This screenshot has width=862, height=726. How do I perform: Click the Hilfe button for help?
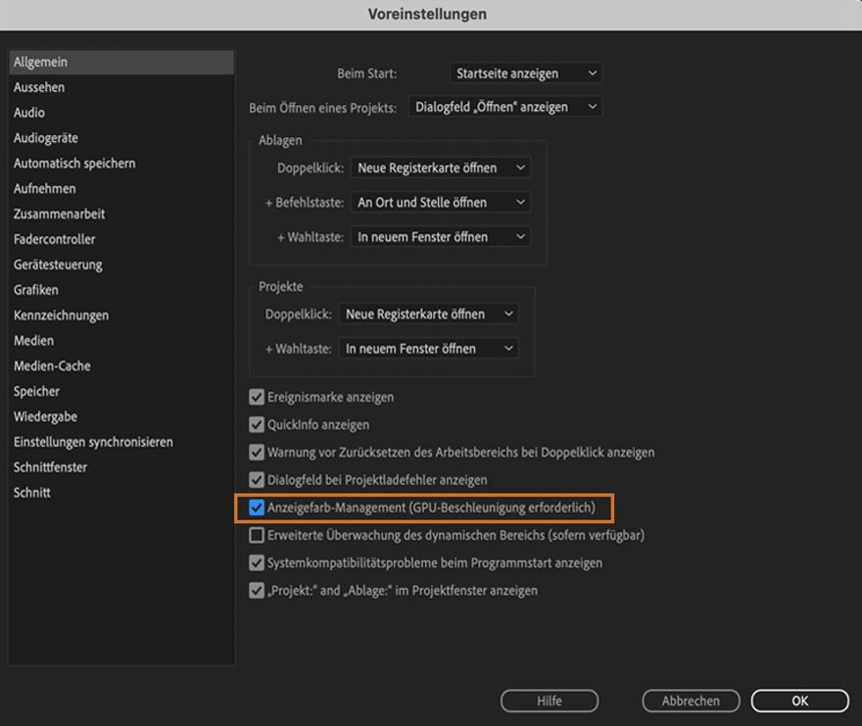pyautogui.click(x=550, y=701)
